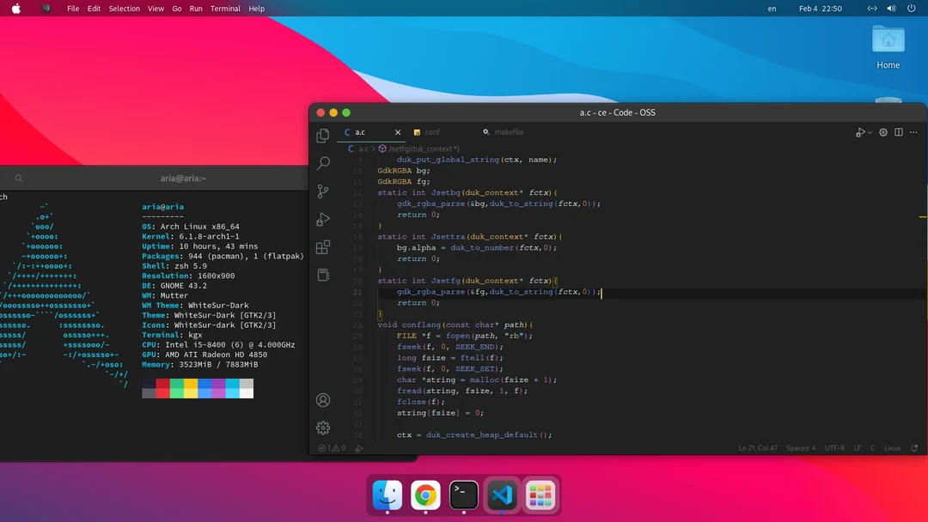Image resolution: width=928 pixels, height=522 pixels.
Task: Open the Source Control view
Action: (x=323, y=191)
